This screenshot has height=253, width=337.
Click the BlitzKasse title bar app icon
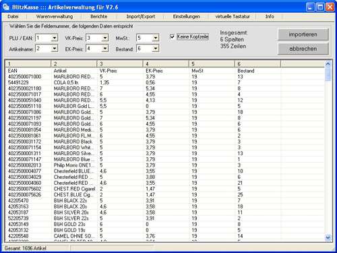(x=6, y=7)
